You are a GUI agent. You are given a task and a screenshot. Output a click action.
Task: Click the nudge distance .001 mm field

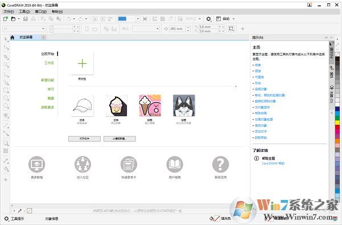[178, 28]
